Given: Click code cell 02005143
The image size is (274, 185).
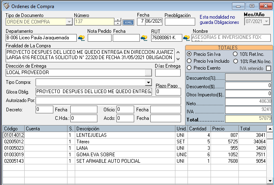Looking at the screenshot, I should (x=14, y=161).
